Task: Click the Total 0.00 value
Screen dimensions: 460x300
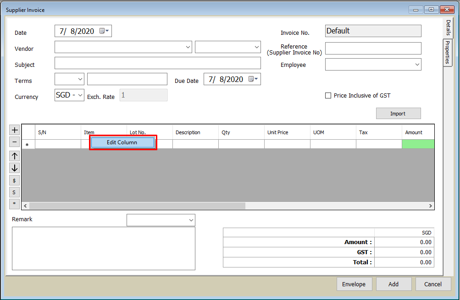Action: pos(426,262)
